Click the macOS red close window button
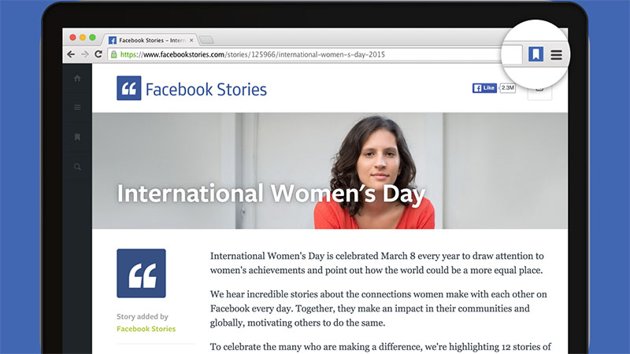The width and height of the screenshot is (630, 354). 72,37
